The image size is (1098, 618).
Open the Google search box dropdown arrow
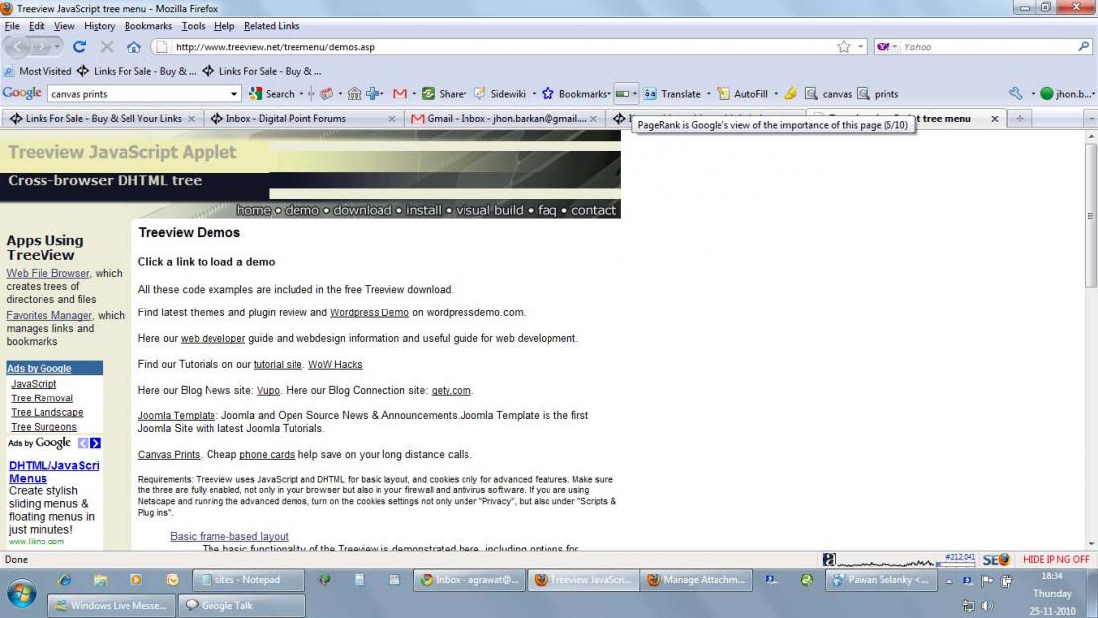click(x=234, y=94)
